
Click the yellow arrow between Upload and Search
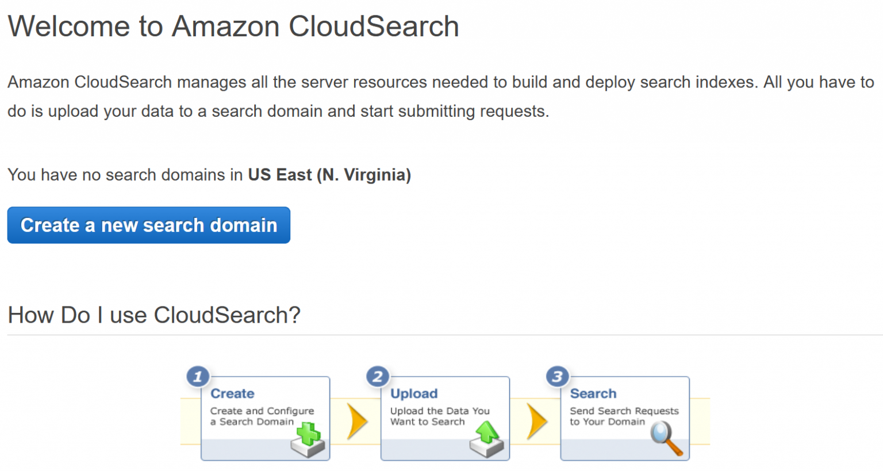(538, 420)
